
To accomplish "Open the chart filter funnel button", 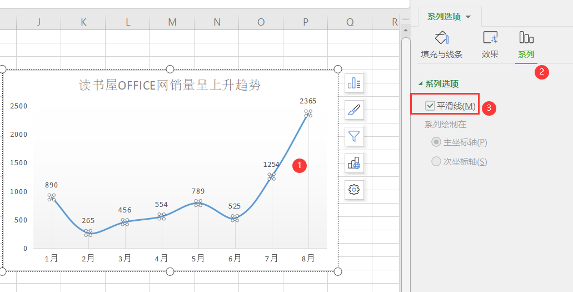I will coord(354,136).
